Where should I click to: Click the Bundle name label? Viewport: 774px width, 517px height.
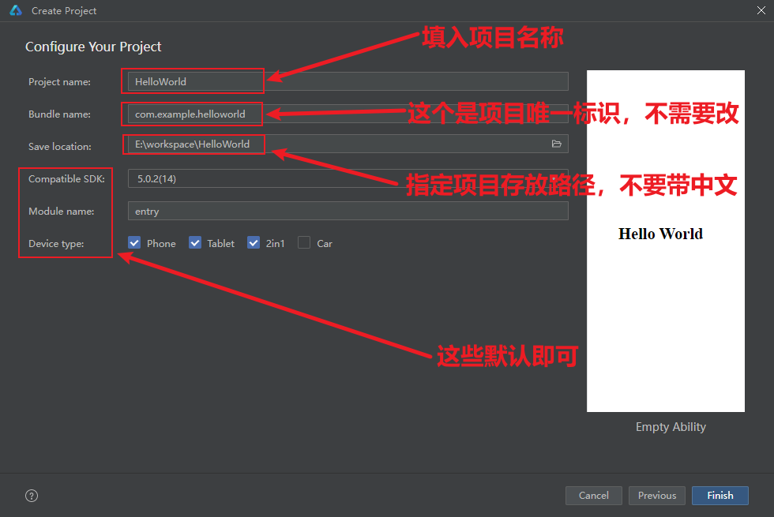point(60,114)
